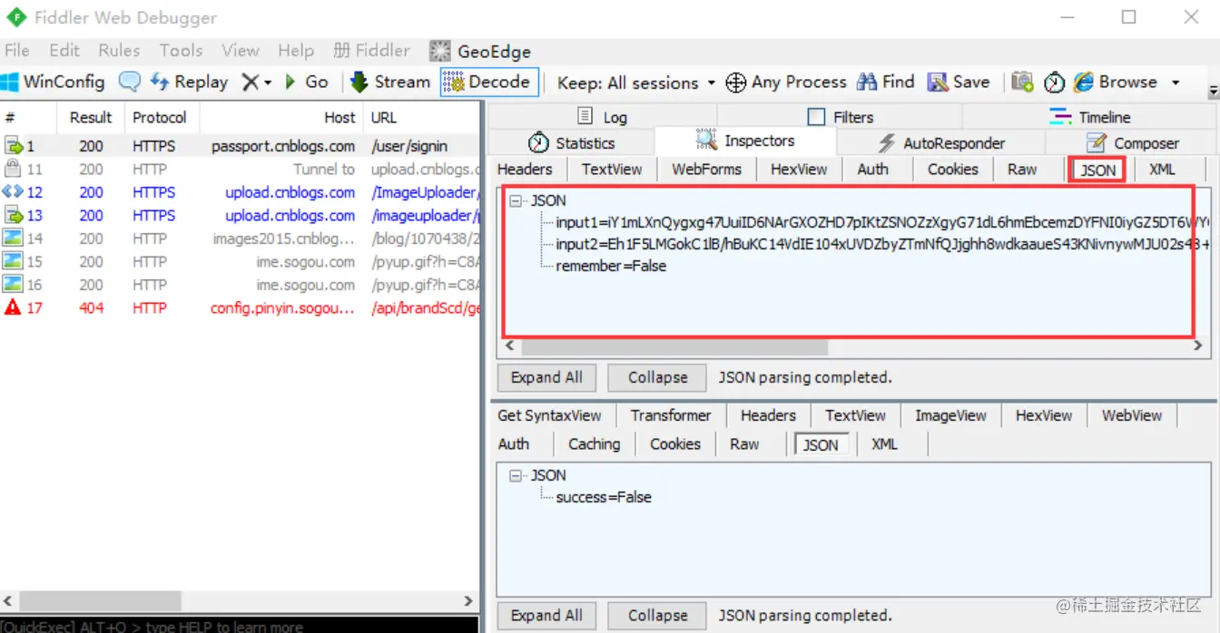Switch to the Log tab
Image resolution: width=1220 pixels, height=633 pixels.
(x=603, y=117)
